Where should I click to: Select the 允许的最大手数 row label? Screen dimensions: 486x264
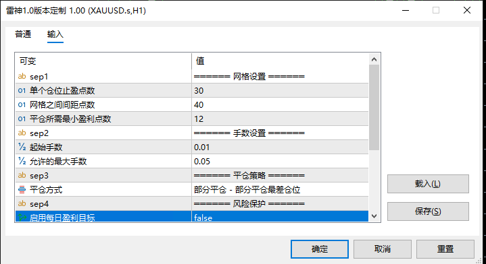pyautogui.click(x=58, y=161)
